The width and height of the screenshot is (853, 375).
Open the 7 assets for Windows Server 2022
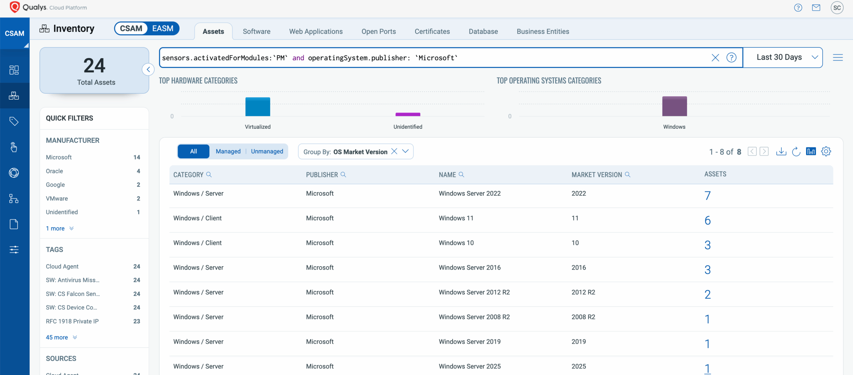point(707,196)
